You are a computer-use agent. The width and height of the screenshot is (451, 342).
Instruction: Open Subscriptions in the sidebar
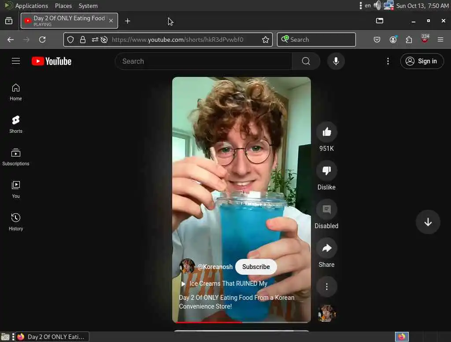pos(16,157)
